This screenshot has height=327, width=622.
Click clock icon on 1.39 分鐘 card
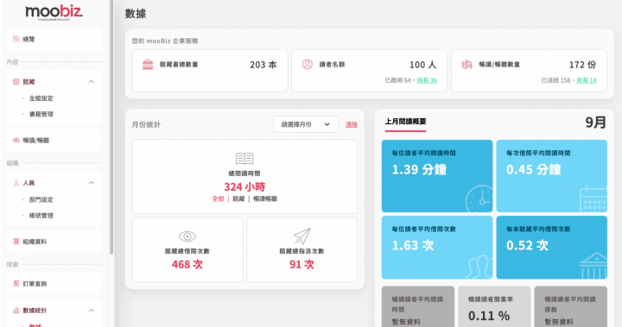479,198
